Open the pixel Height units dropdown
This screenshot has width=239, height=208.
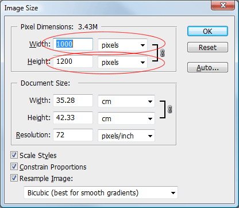click(122, 62)
